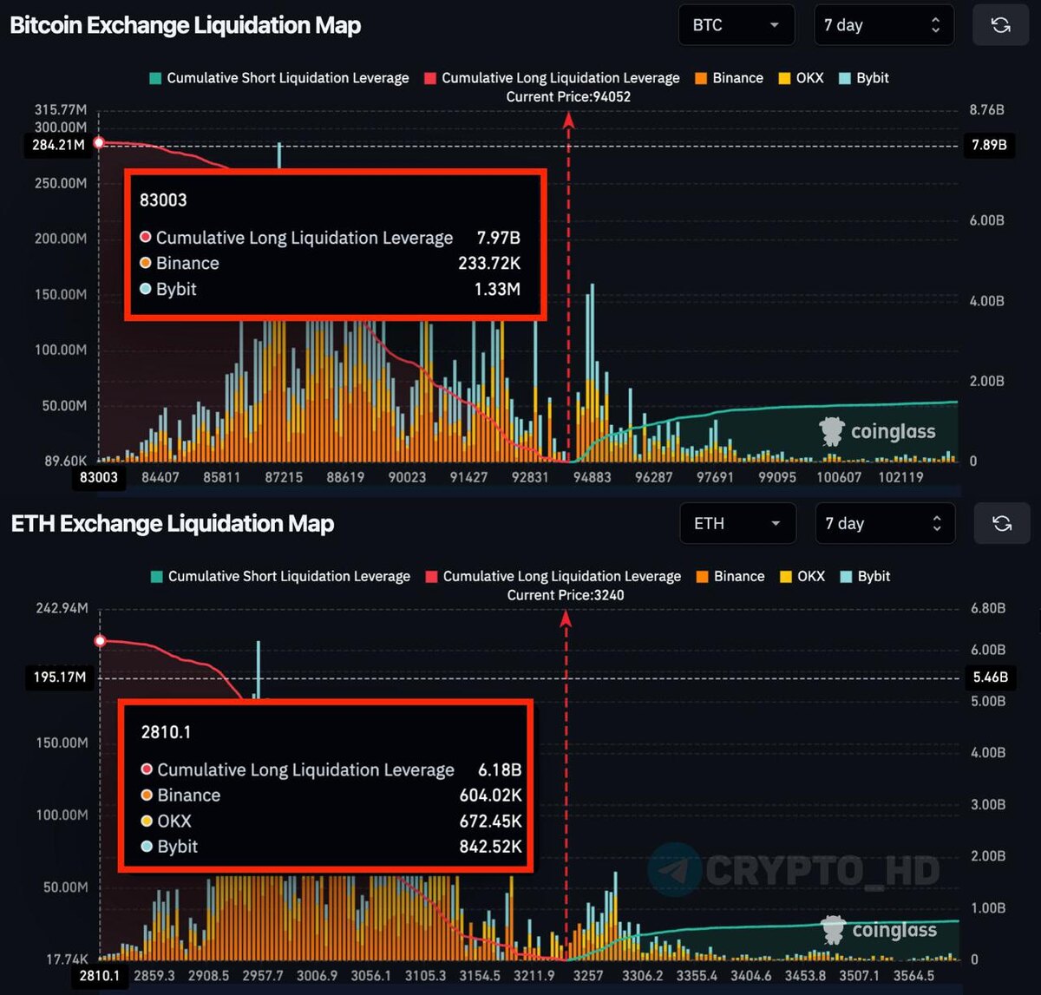Click the Current Price:3240 label
The width and height of the screenshot is (1041, 995).
coord(566,595)
